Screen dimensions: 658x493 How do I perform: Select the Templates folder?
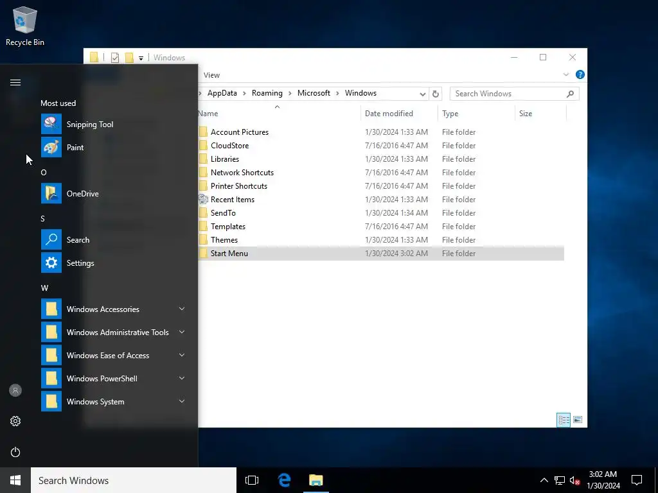click(x=228, y=227)
